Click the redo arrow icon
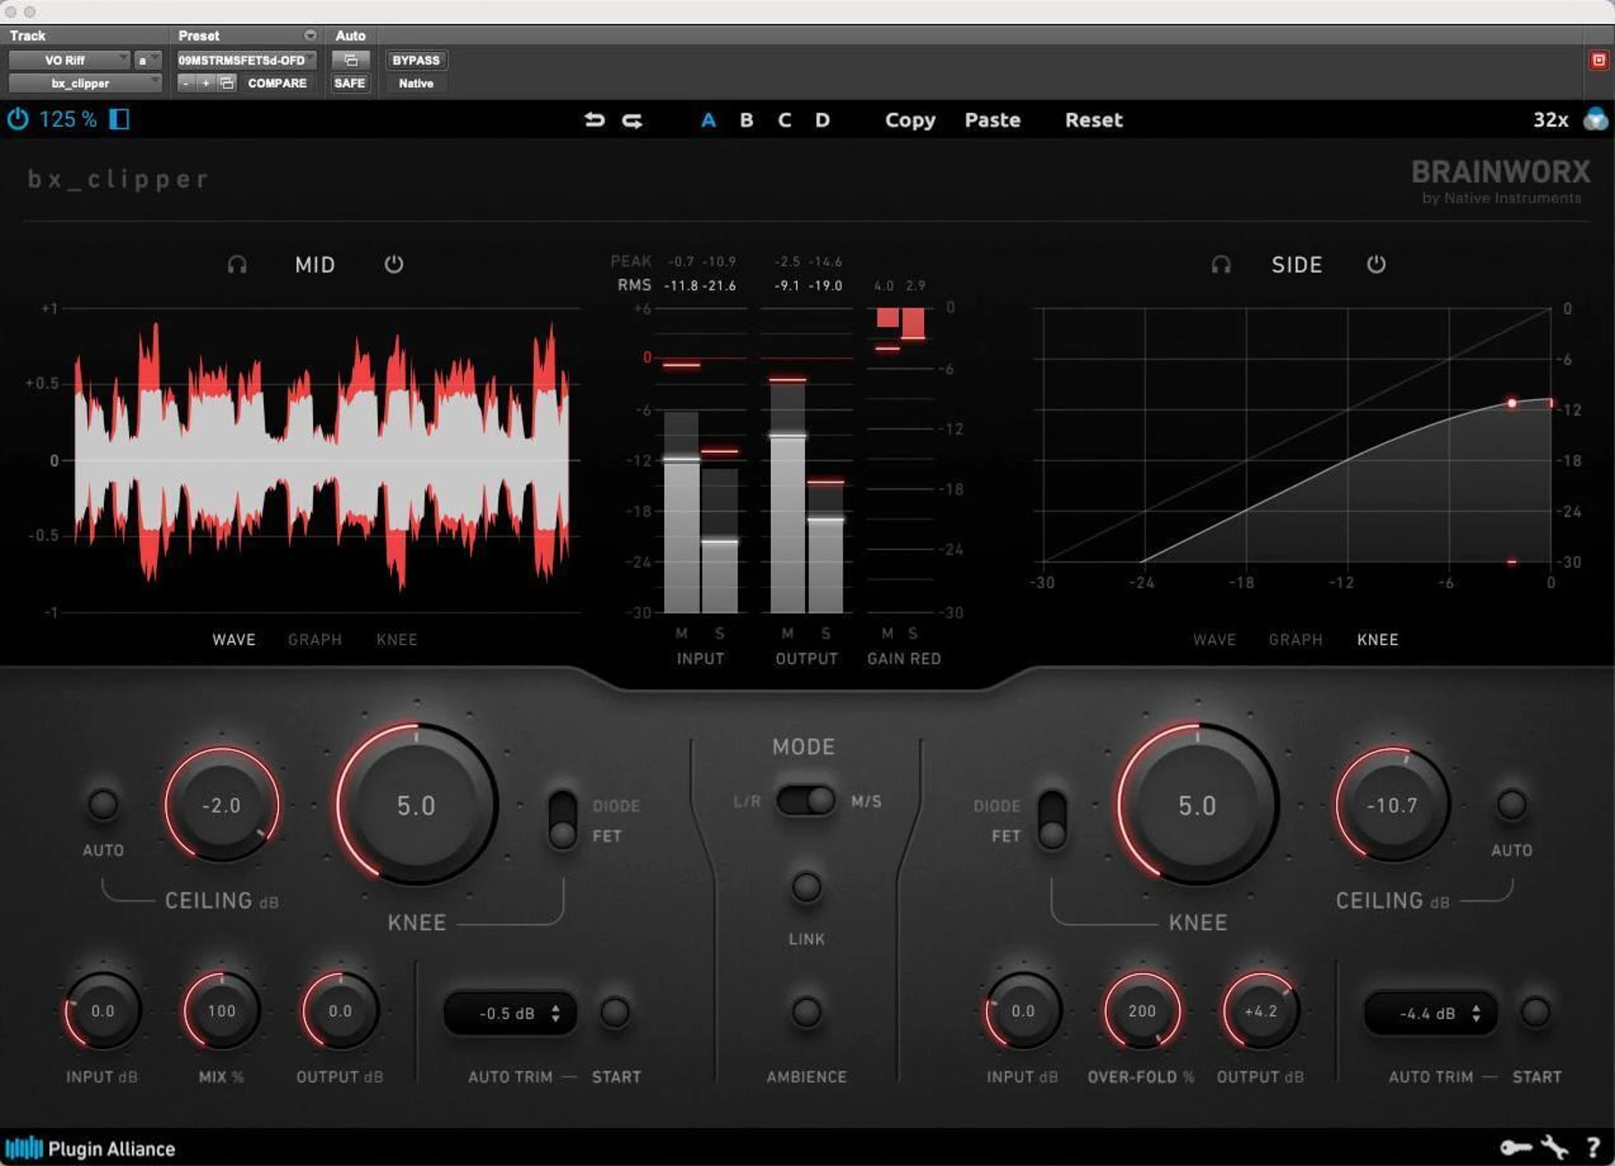Viewport: 1615px width, 1166px height. (633, 119)
